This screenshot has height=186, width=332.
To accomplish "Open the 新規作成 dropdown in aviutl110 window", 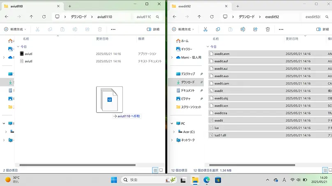I will point(15,29).
